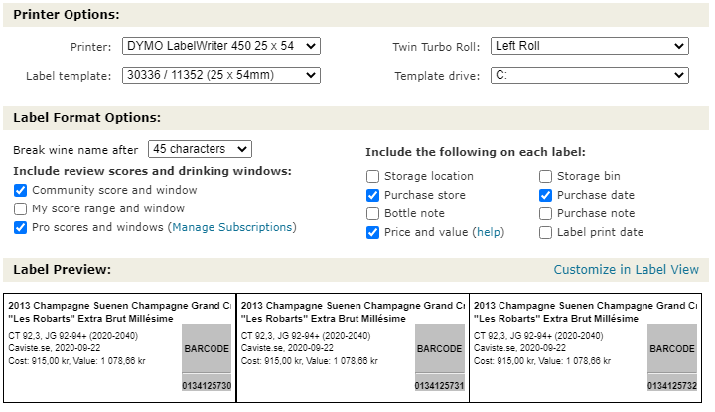Change the Break wine name after selector

[x=200, y=149]
